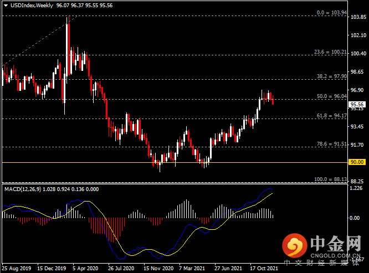Click the 17 Oct 2021 date label
369x273 pixels.
click(264, 269)
